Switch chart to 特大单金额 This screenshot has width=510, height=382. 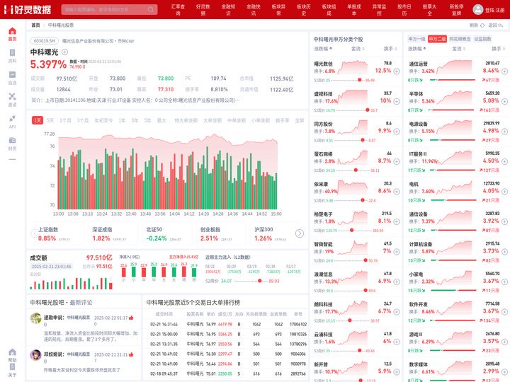click(x=186, y=120)
